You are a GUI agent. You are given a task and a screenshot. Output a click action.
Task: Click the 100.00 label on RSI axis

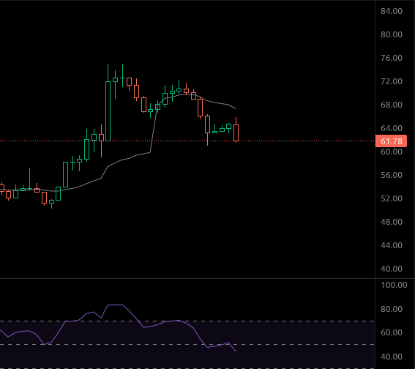click(x=394, y=285)
